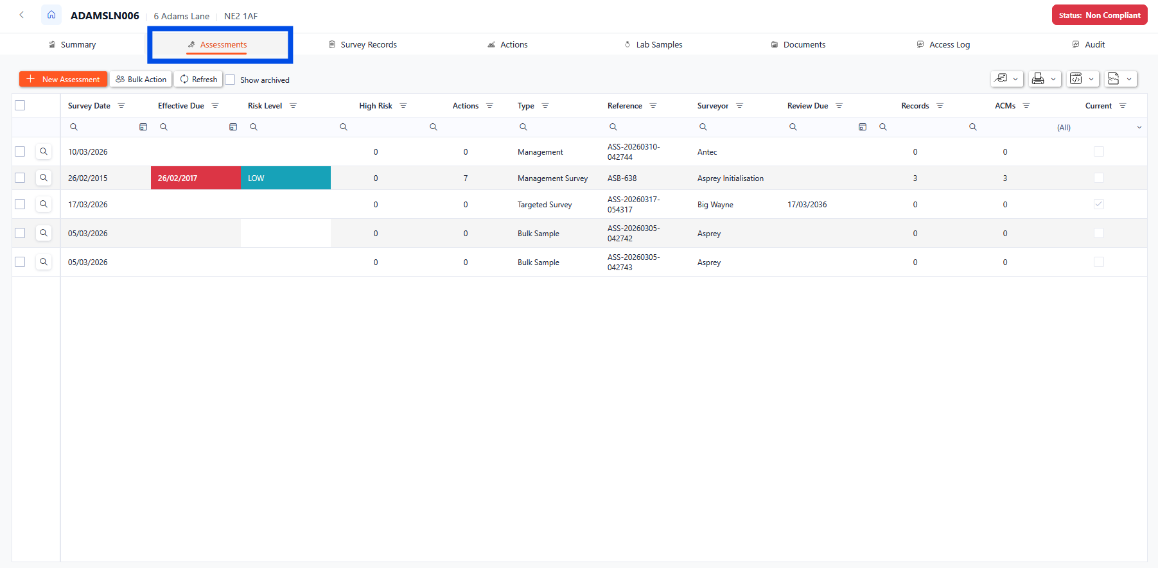Enable the Show archived checkbox

(x=231, y=80)
